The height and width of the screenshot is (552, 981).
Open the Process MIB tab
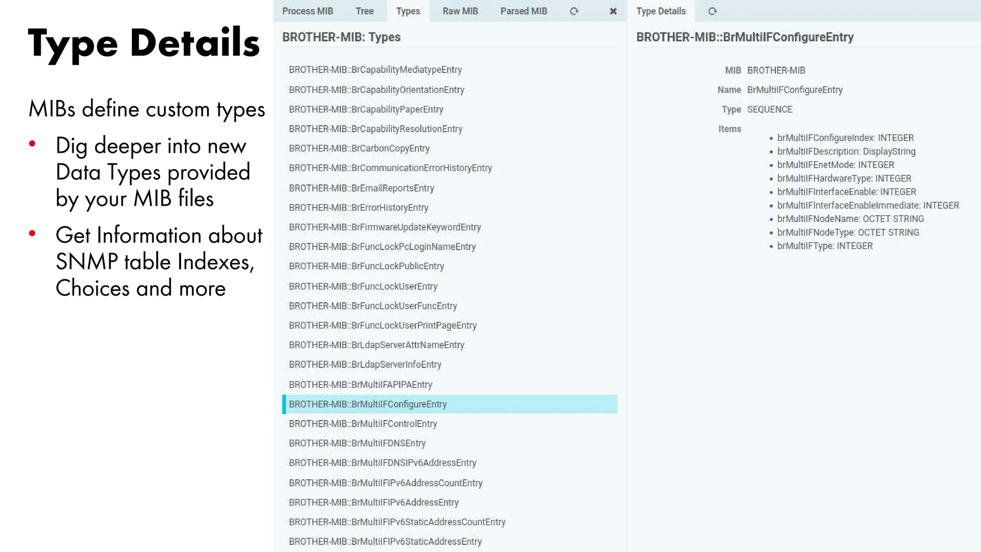[x=308, y=11]
